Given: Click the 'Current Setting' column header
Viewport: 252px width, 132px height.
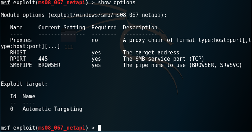Looking at the screenshot, I should click(x=62, y=28).
